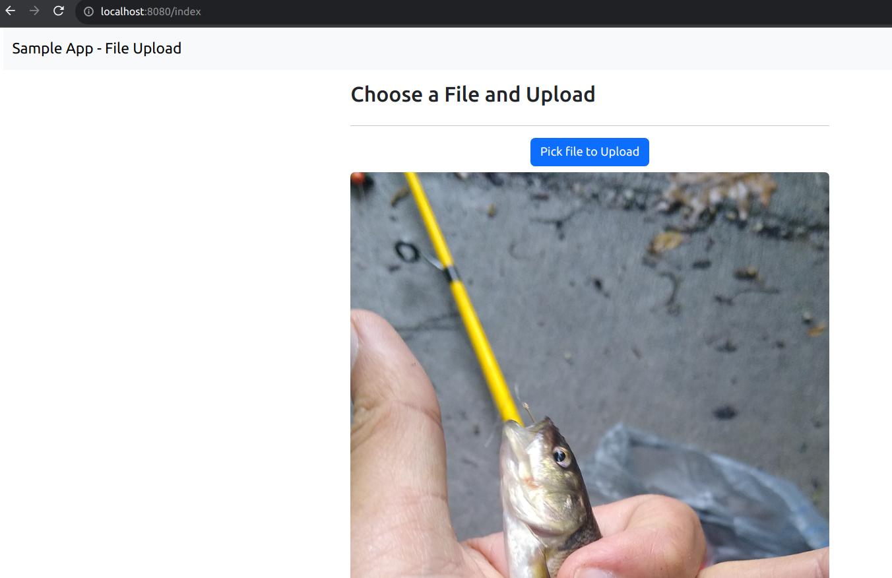
Task: Reload the current page
Action: point(59,11)
